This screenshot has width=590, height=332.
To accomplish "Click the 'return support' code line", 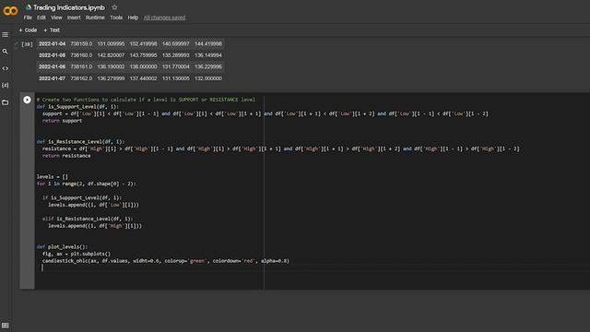I will pyautogui.click(x=62, y=121).
